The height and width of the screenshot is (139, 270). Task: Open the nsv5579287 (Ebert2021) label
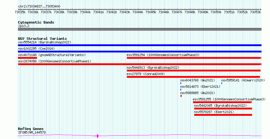point(214,112)
